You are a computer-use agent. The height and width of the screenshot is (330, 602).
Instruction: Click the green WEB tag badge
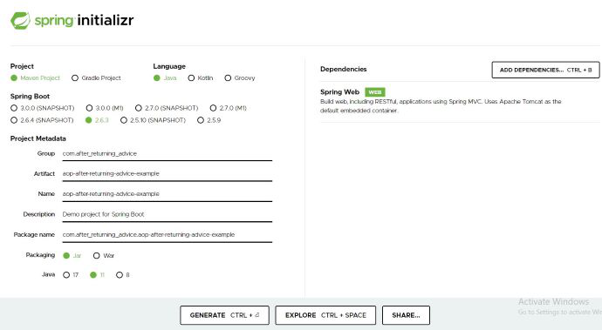pyautogui.click(x=374, y=92)
